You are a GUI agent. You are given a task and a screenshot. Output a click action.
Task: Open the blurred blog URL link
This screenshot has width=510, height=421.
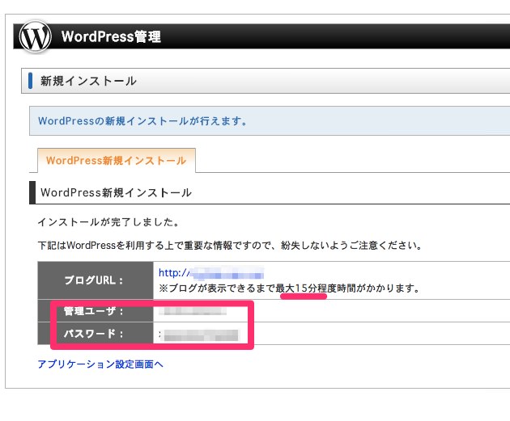pos(211,273)
